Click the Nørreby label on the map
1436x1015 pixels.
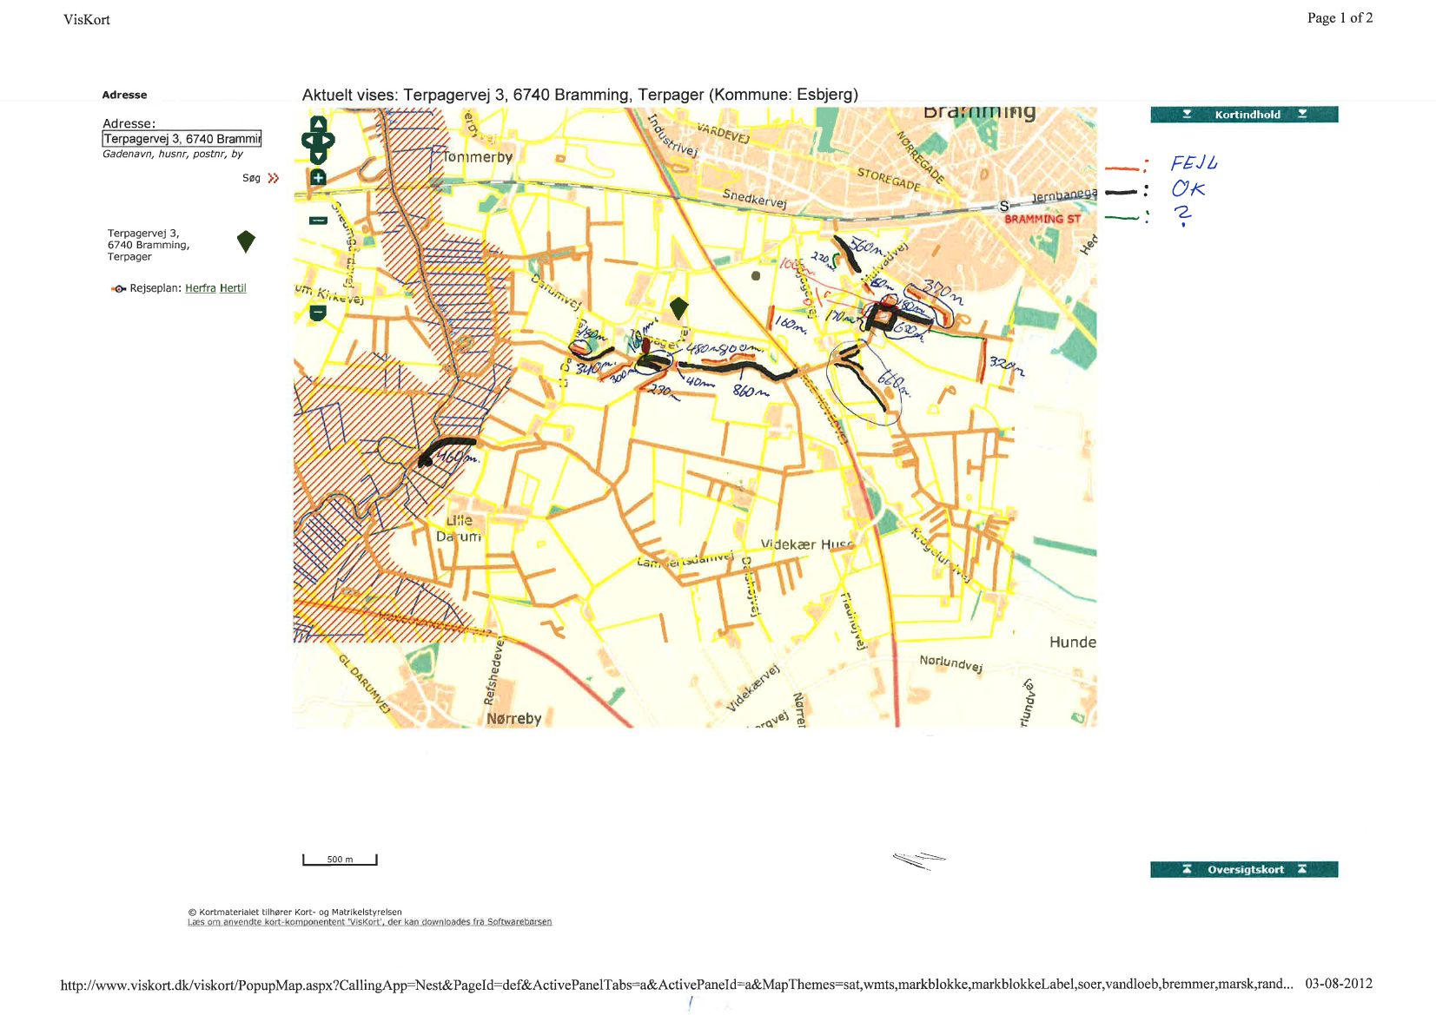coord(513,719)
